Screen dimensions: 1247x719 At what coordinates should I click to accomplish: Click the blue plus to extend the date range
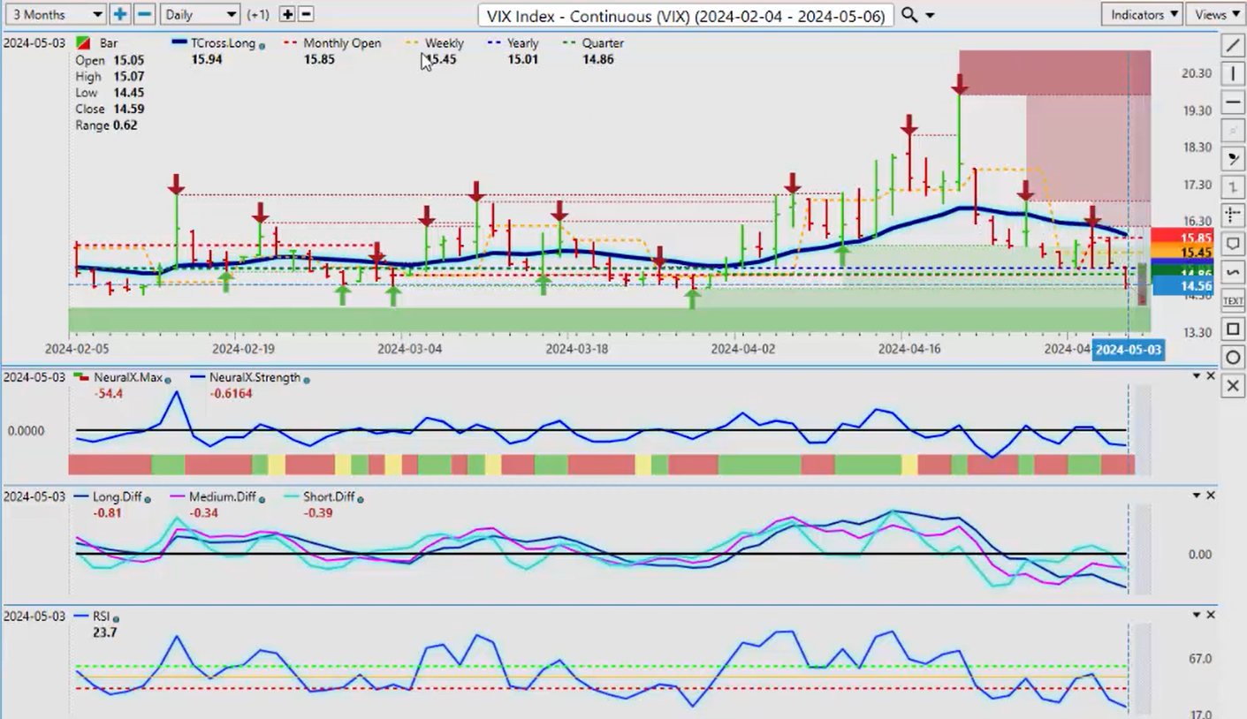click(119, 14)
